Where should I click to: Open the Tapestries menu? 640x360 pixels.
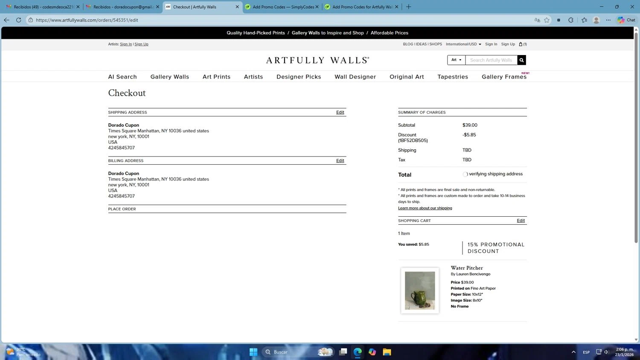click(x=453, y=77)
